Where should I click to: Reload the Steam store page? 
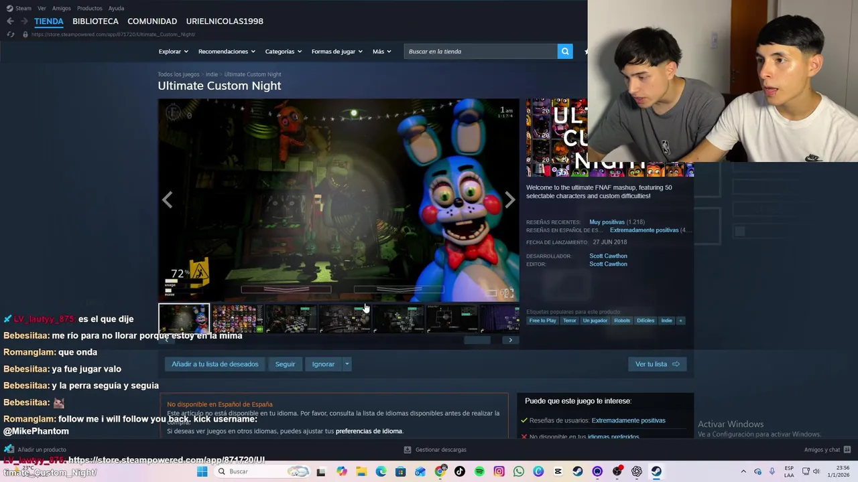[x=10, y=34]
